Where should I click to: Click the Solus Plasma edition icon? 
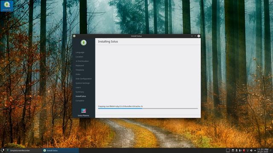[84, 110]
